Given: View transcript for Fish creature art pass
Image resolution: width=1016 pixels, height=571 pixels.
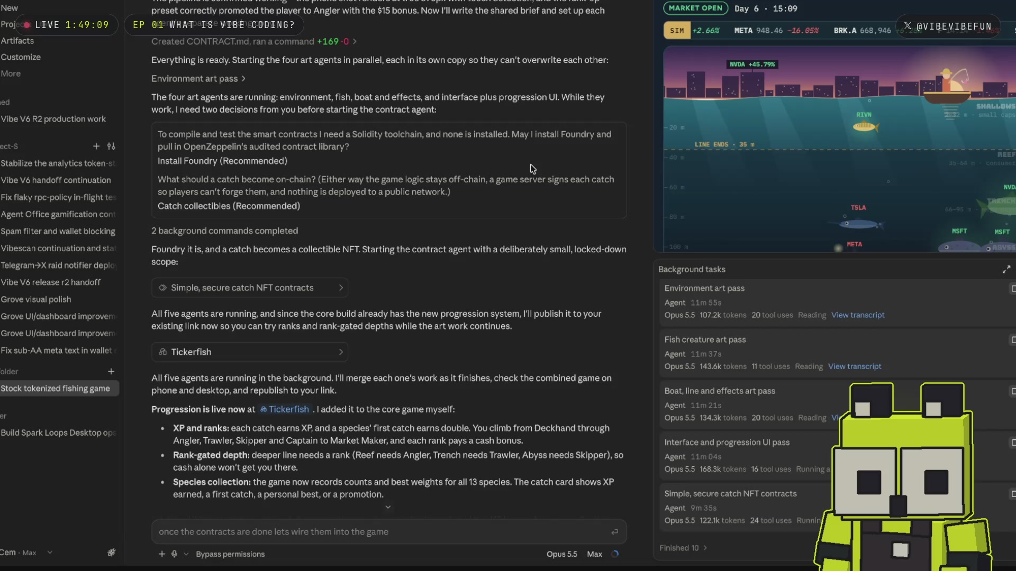Looking at the screenshot, I should click(855, 366).
